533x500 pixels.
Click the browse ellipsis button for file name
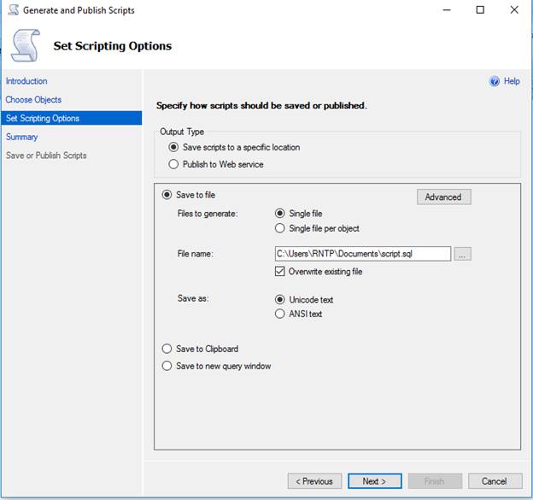coord(462,254)
